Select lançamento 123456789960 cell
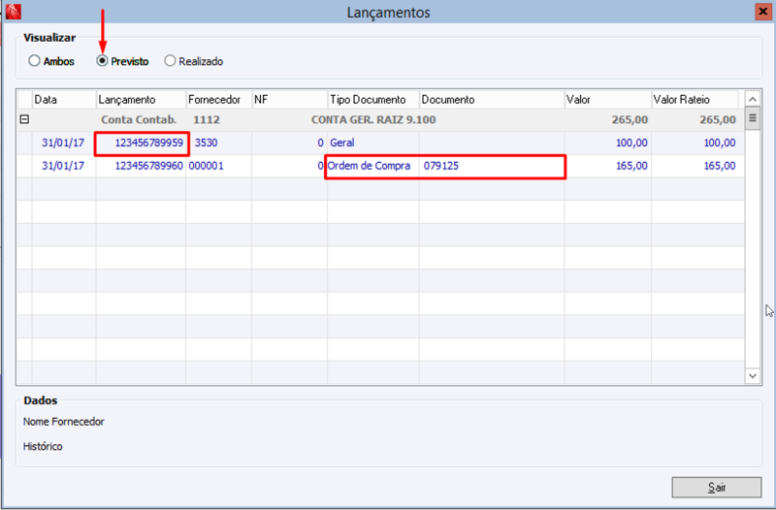Image resolution: width=776 pixels, height=510 pixels. coord(142,166)
